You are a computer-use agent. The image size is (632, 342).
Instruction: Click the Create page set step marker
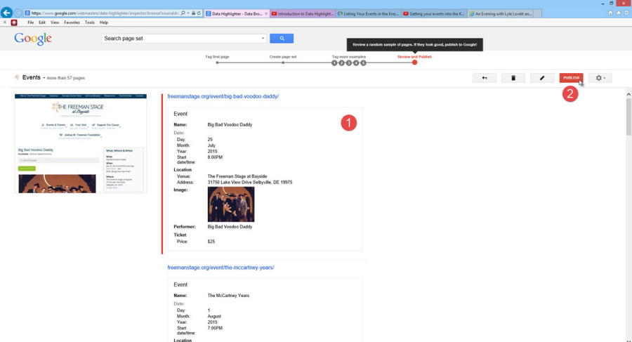pyautogui.click(x=283, y=63)
